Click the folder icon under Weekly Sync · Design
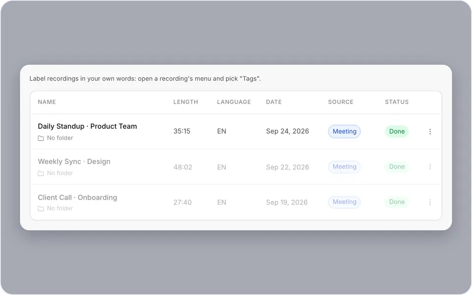The height and width of the screenshot is (295, 472). coord(41,174)
